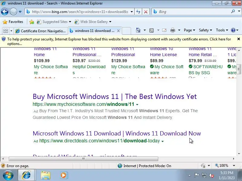Switch to windows 11 download tab
Screen dimensions: 242x181
[x=93, y=31]
